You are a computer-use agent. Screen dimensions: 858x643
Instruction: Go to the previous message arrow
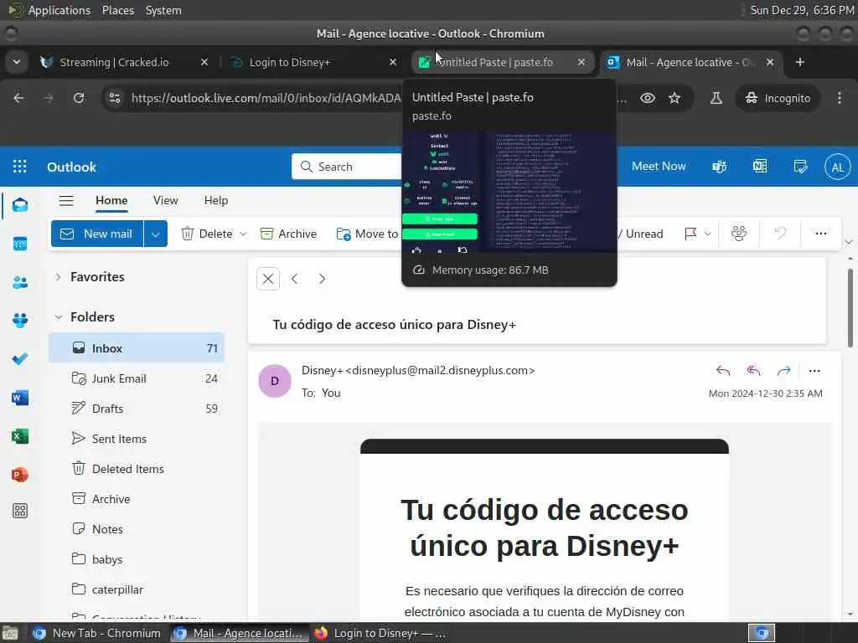click(294, 279)
